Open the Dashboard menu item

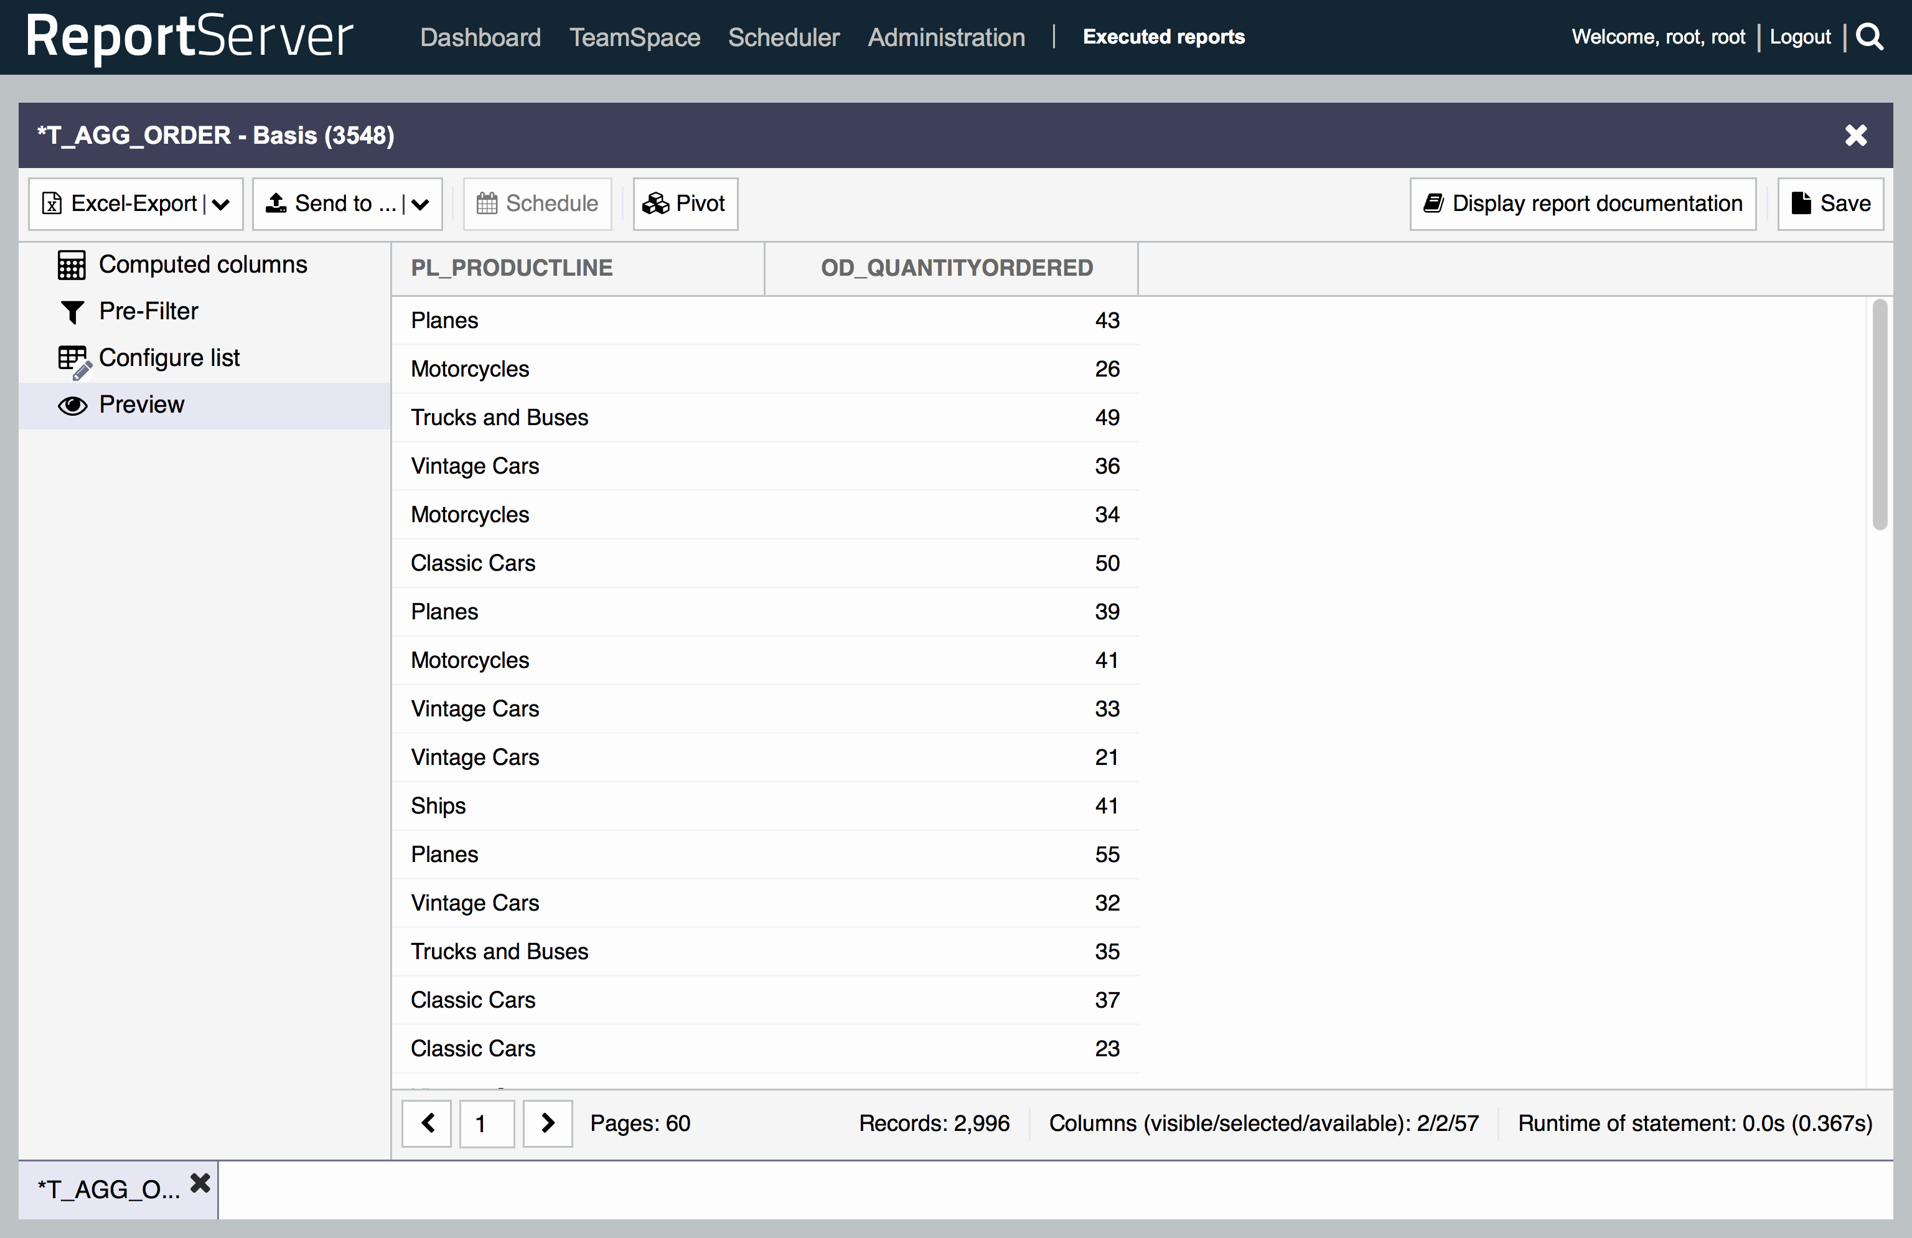click(480, 37)
